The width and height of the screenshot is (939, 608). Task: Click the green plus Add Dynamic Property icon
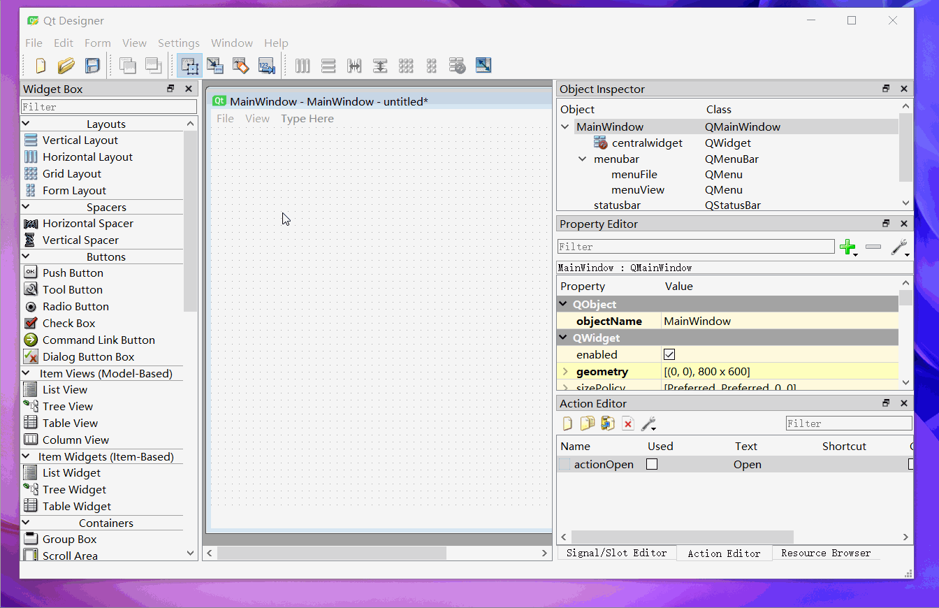(848, 247)
